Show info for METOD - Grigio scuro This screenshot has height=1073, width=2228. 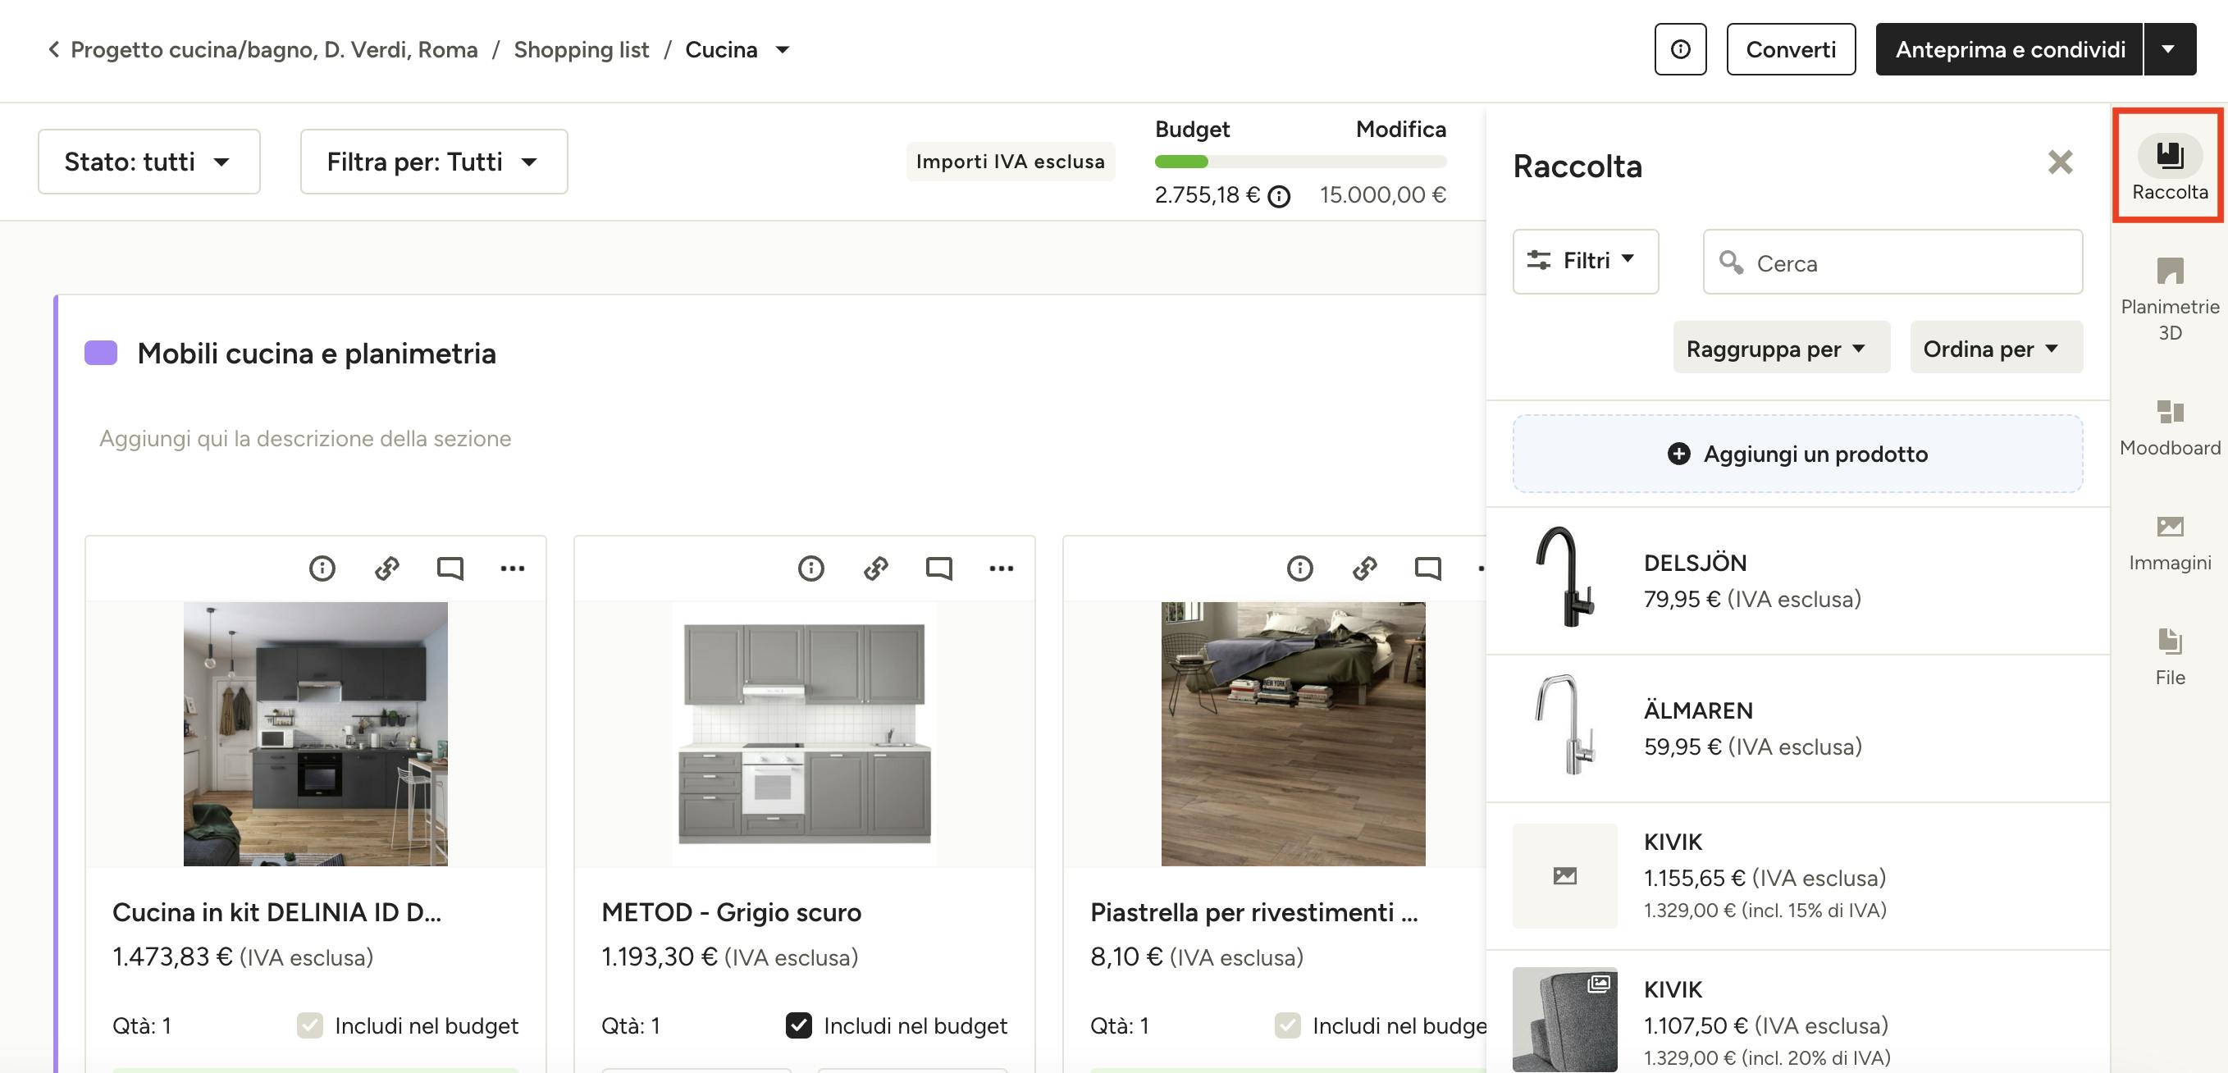click(810, 568)
